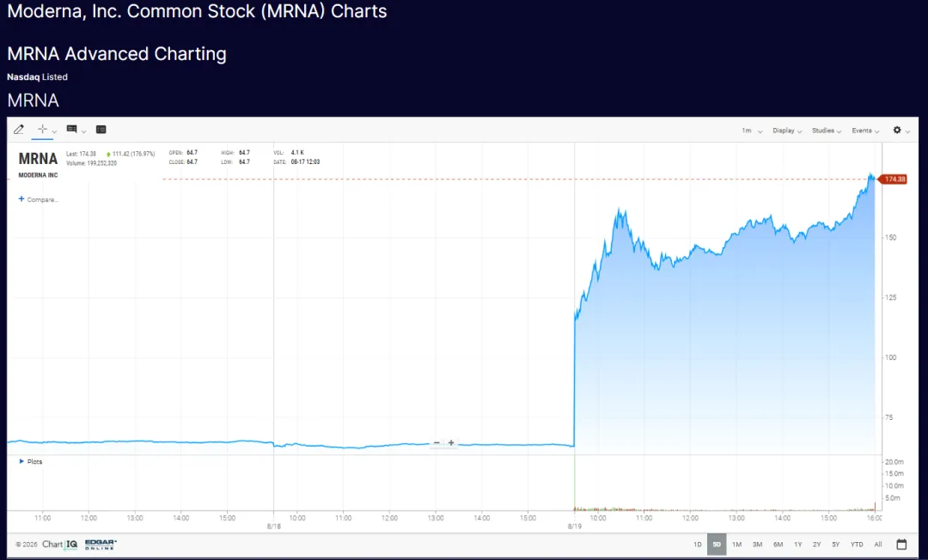Open the 1m interval dropdown

point(752,131)
